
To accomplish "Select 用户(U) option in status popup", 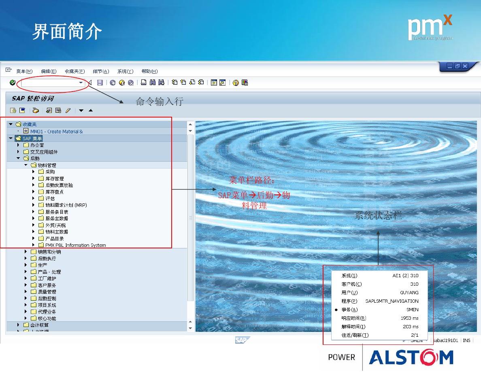I will coord(380,293).
